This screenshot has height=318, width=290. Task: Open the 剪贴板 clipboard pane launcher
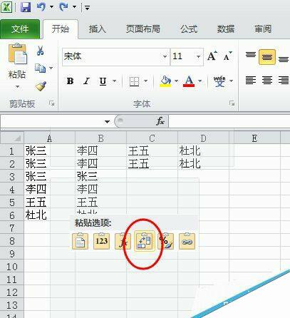tap(51, 103)
